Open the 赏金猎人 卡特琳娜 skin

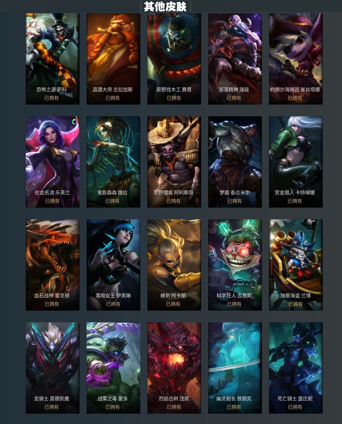[x=296, y=162]
